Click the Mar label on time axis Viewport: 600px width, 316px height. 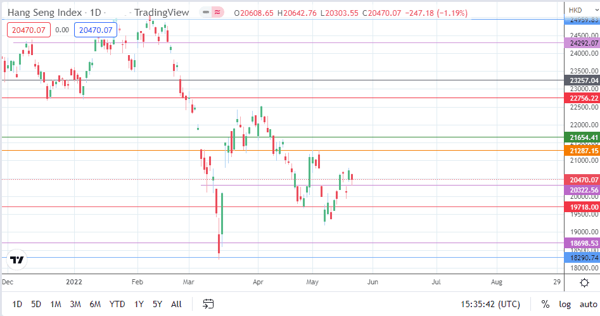coord(188,282)
